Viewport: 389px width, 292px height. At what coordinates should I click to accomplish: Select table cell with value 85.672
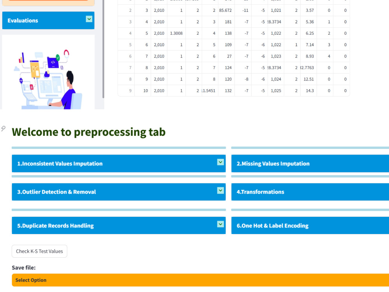[x=226, y=11]
